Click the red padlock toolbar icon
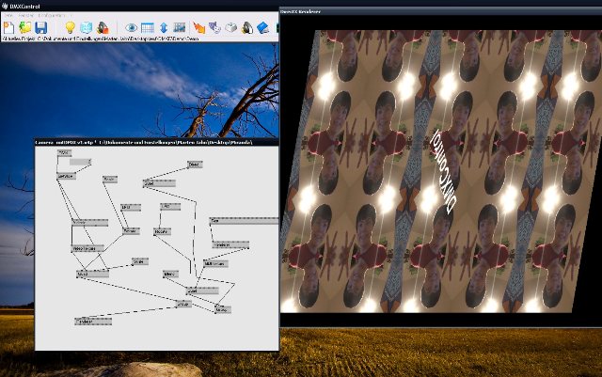 [102, 28]
